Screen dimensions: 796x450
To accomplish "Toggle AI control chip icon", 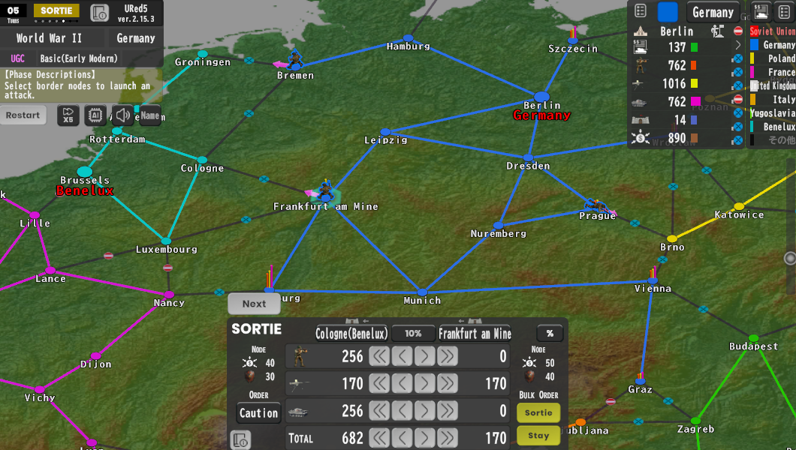I will tap(95, 115).
